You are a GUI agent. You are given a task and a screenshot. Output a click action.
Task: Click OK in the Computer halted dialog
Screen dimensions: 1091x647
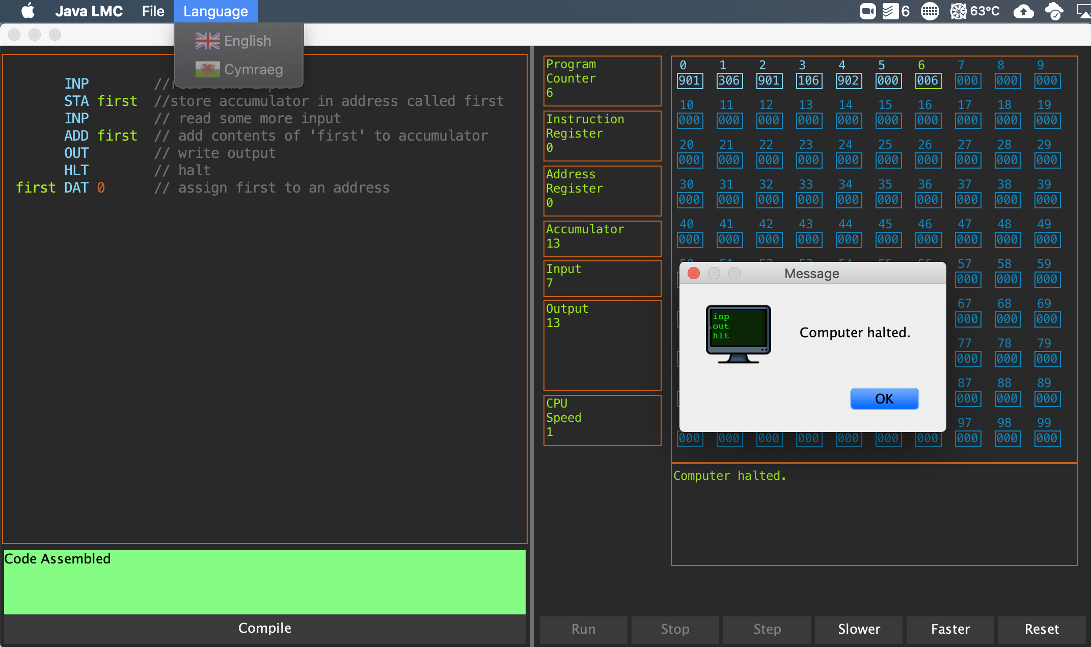tap(884, 398)
